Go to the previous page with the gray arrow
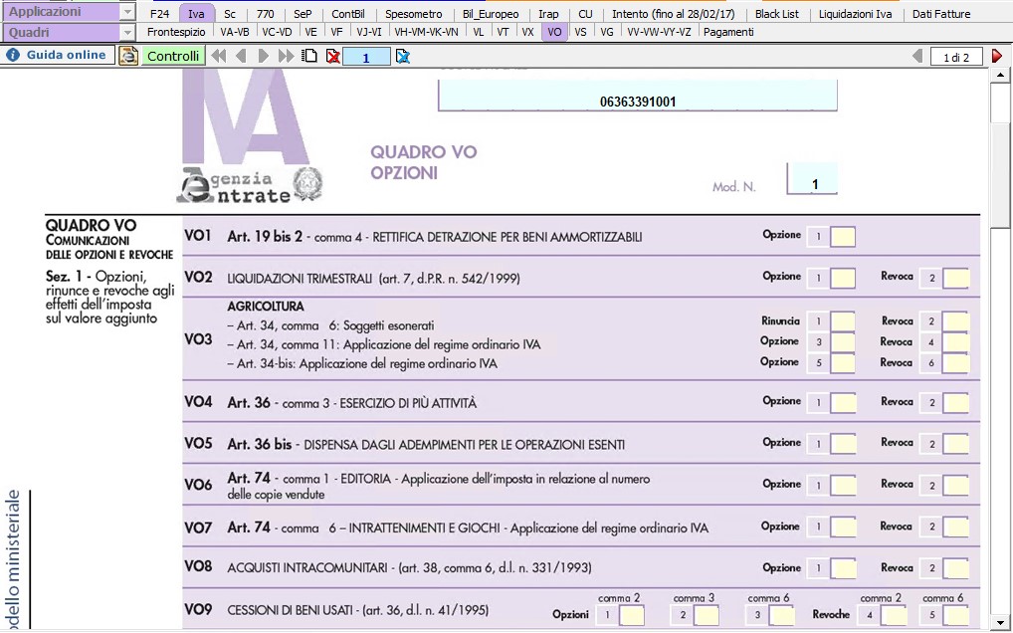1013x633 pixels. coord(917,56)
